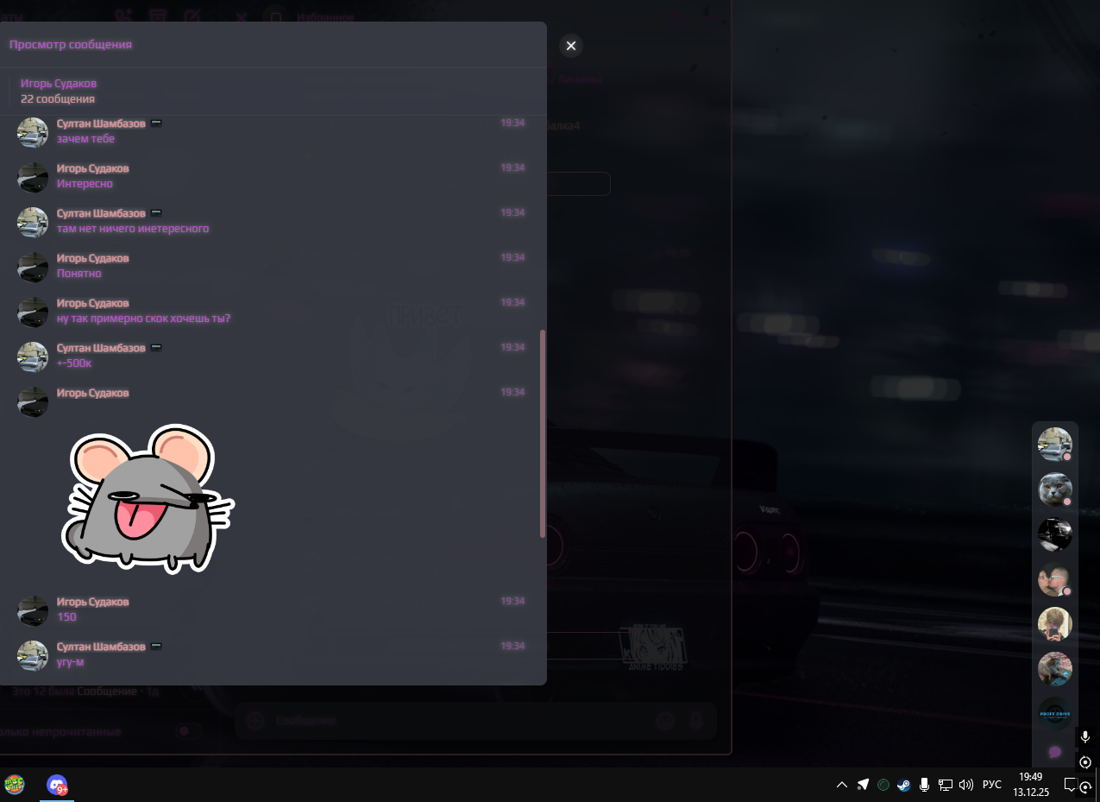Expand hidden system tray icons
Screen dimensions: 1100x802
pyautogui.click(x=842, y=785)
